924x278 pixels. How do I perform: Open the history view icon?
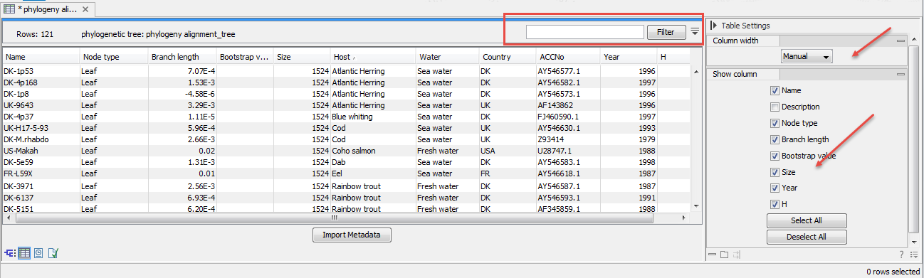click(x=38, y=252)
